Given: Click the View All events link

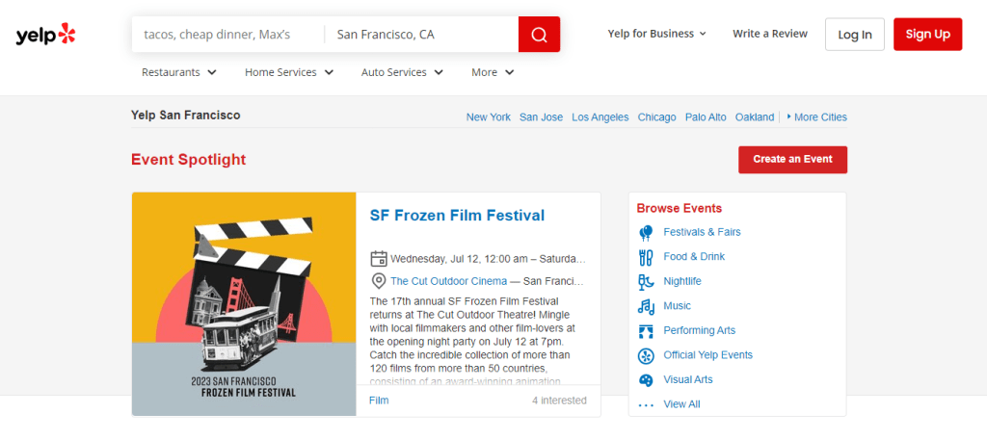Looking at the screenshot, I should click(681, 404).
